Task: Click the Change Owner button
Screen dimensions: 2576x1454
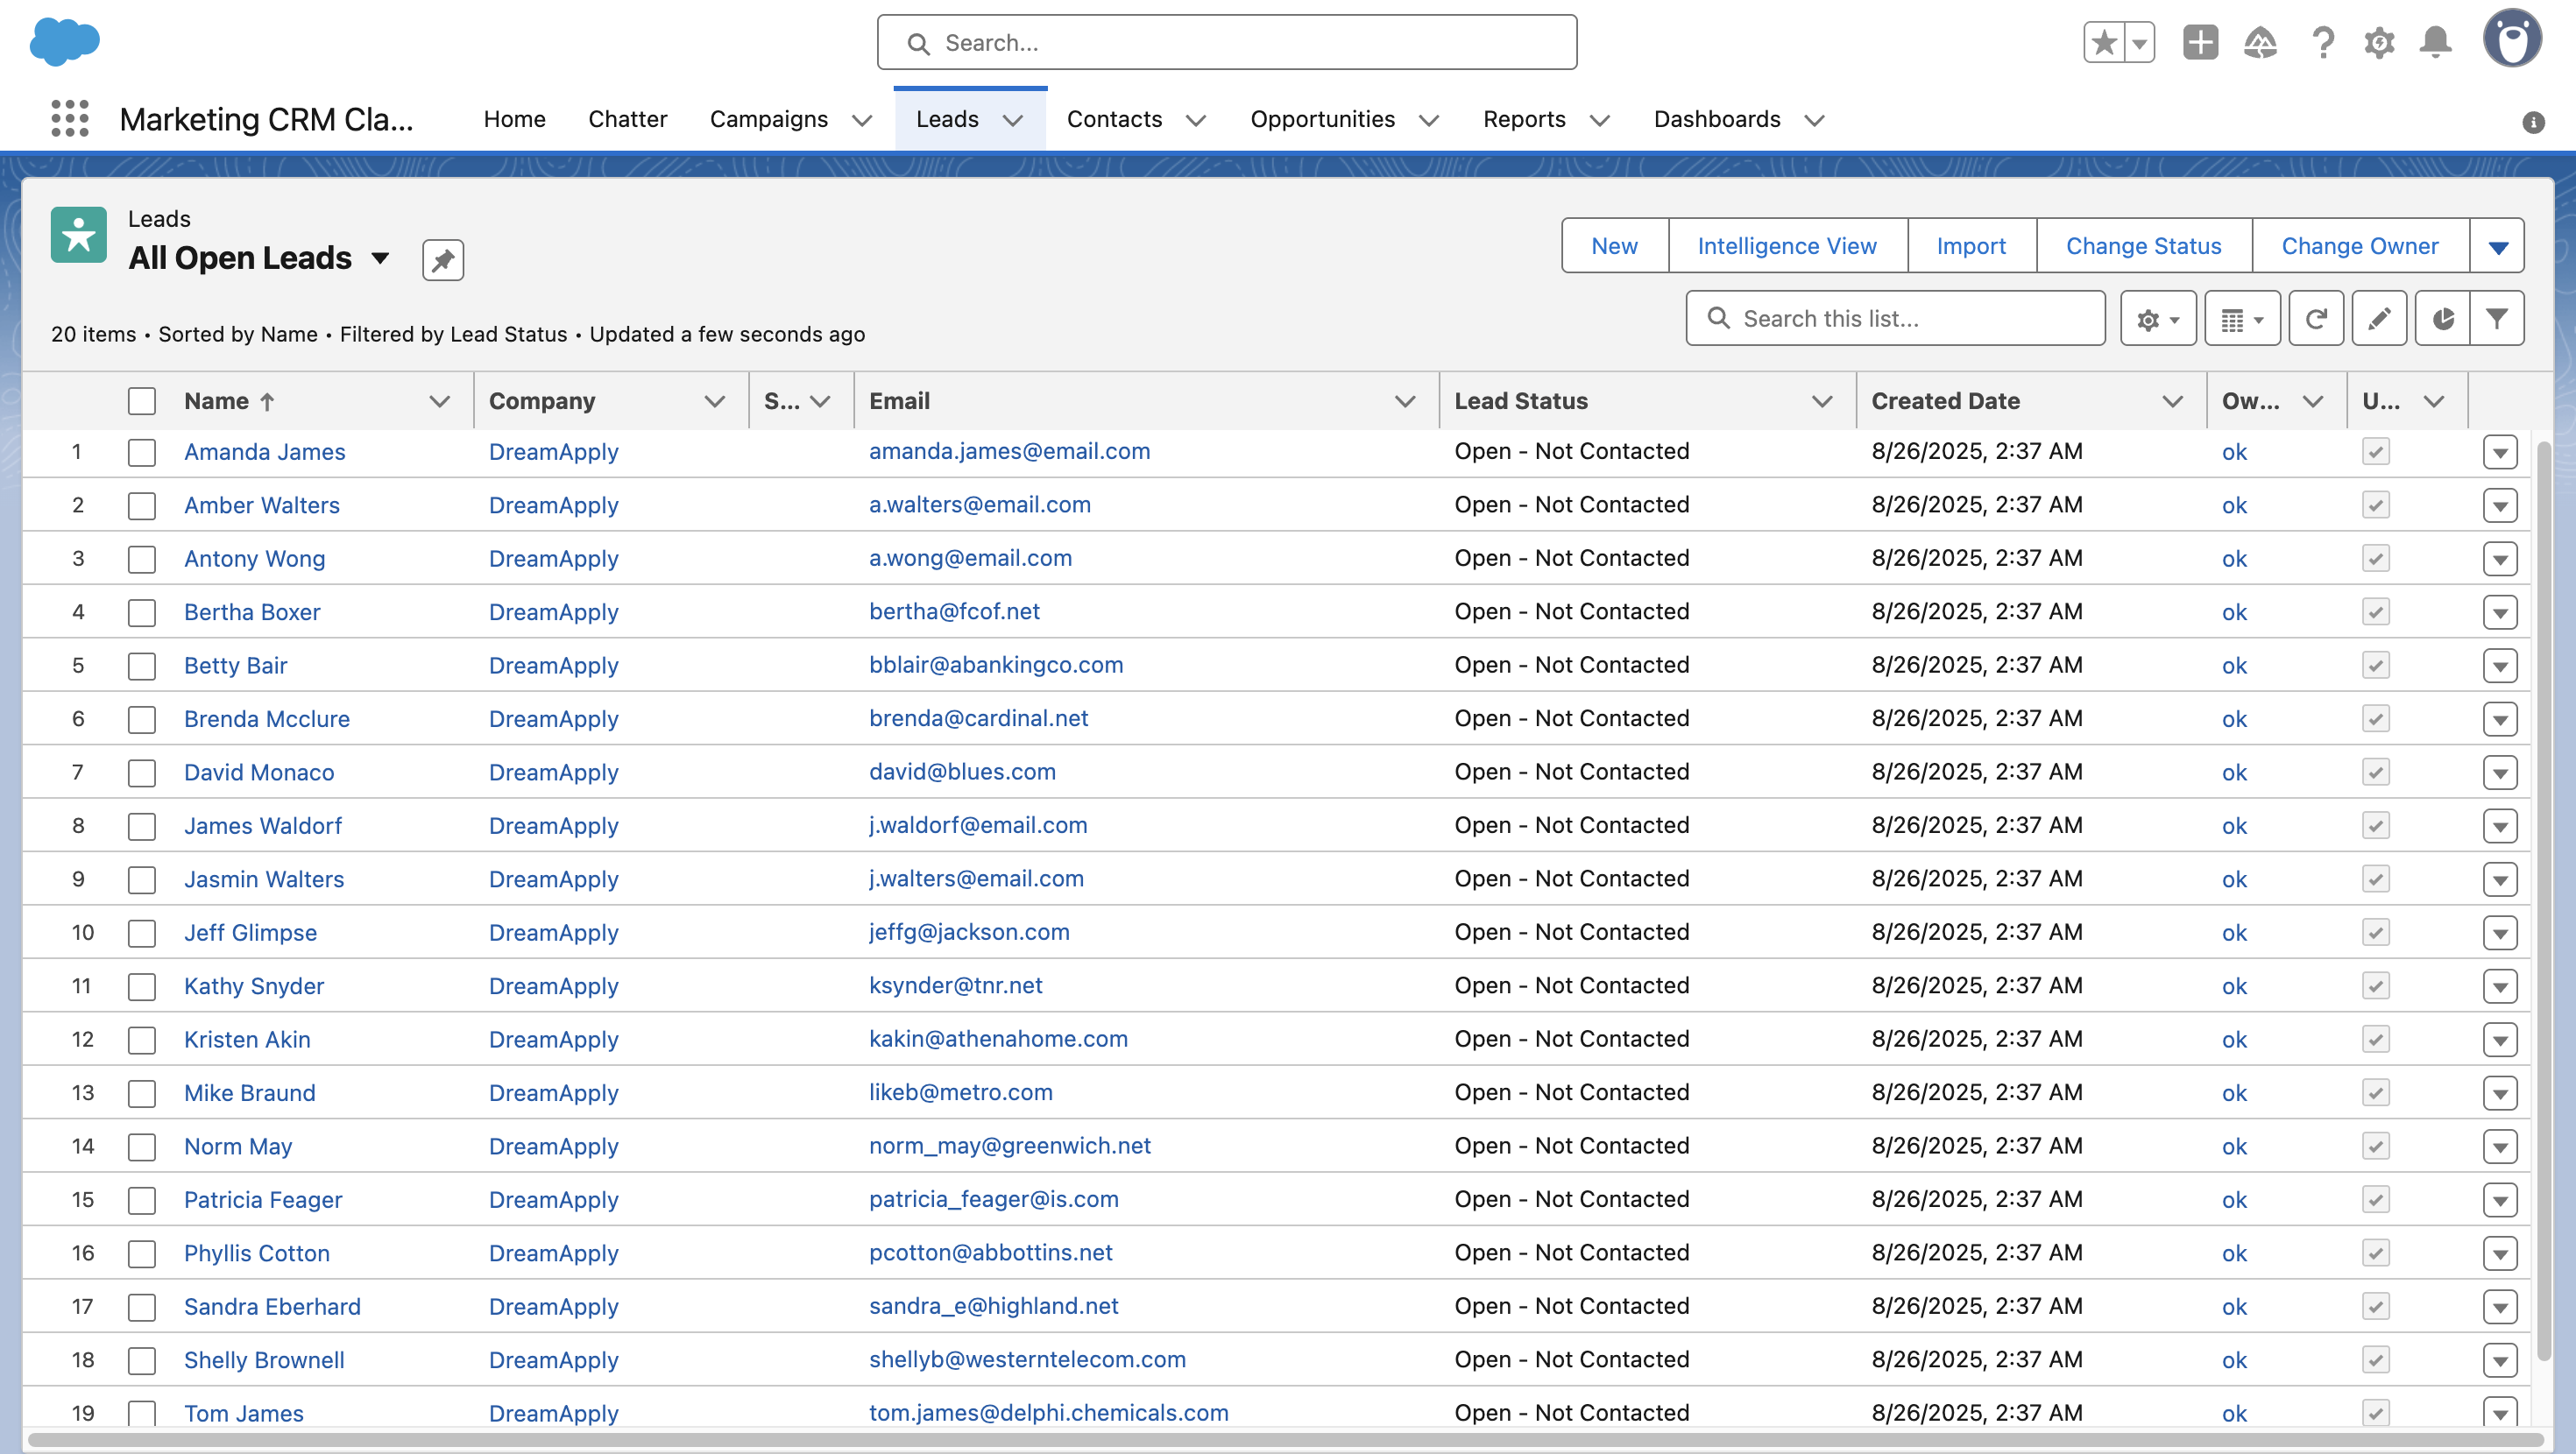Action: tap(2360, 246)
